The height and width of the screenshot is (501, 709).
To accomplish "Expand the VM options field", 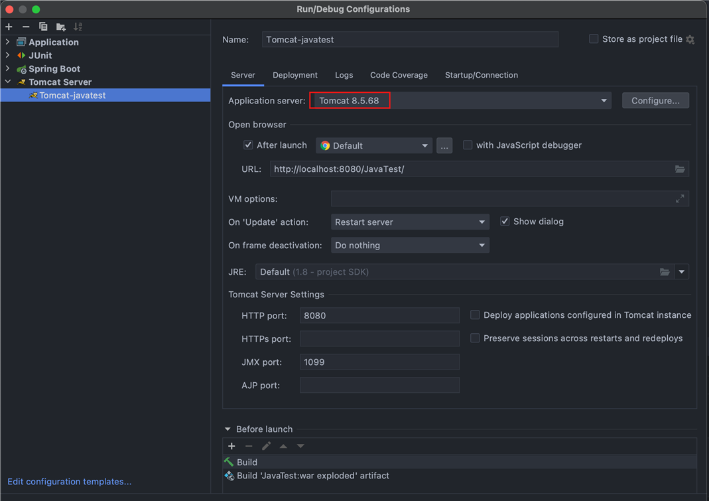I will (x=680, y=198).
